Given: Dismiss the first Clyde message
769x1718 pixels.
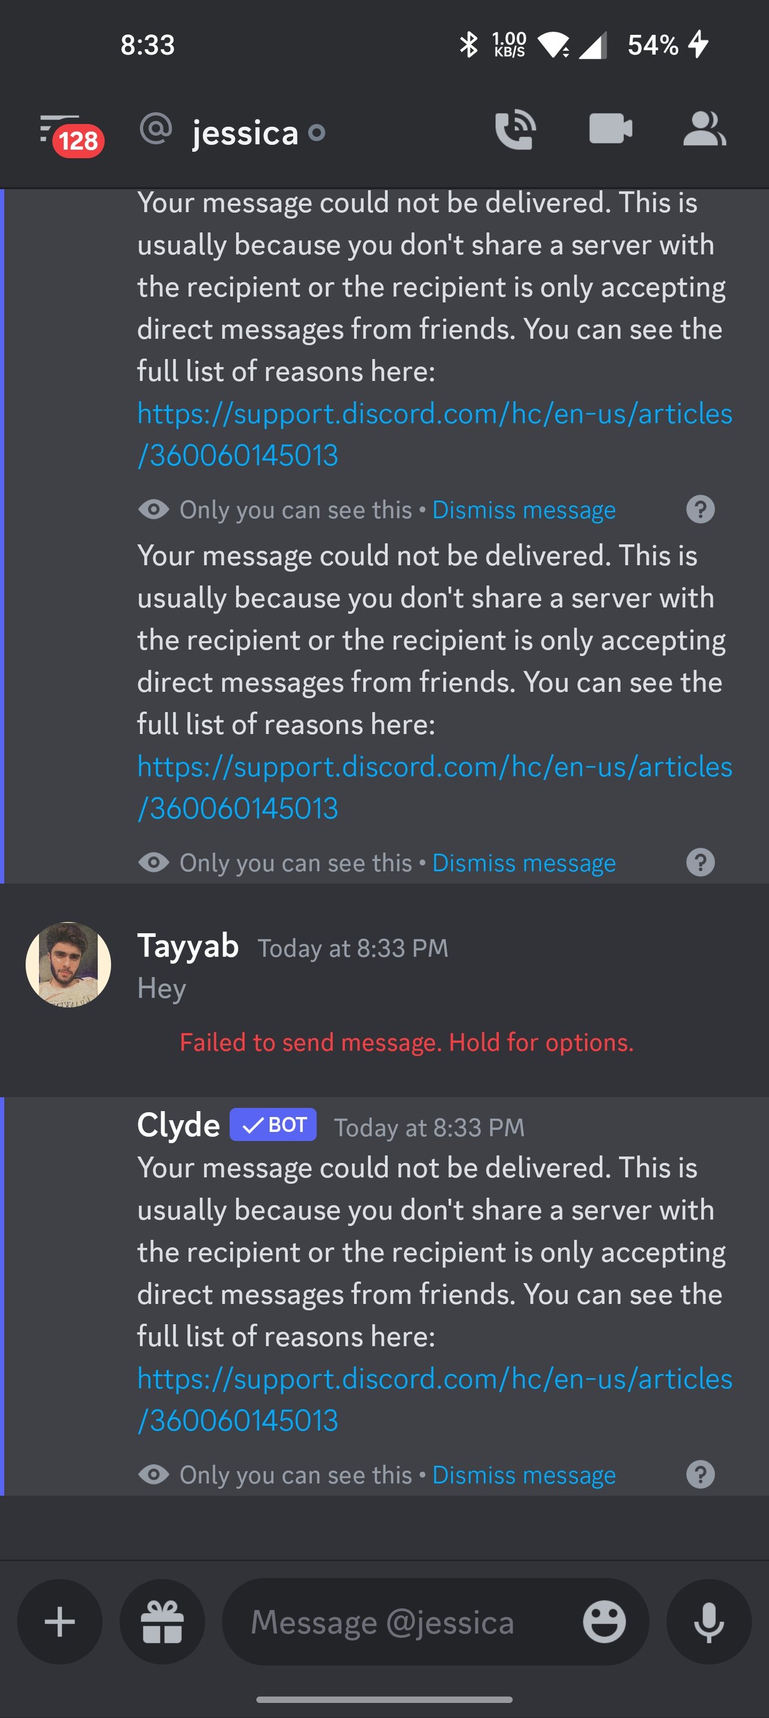Looking at the screenshot, I should pos(523,510).
